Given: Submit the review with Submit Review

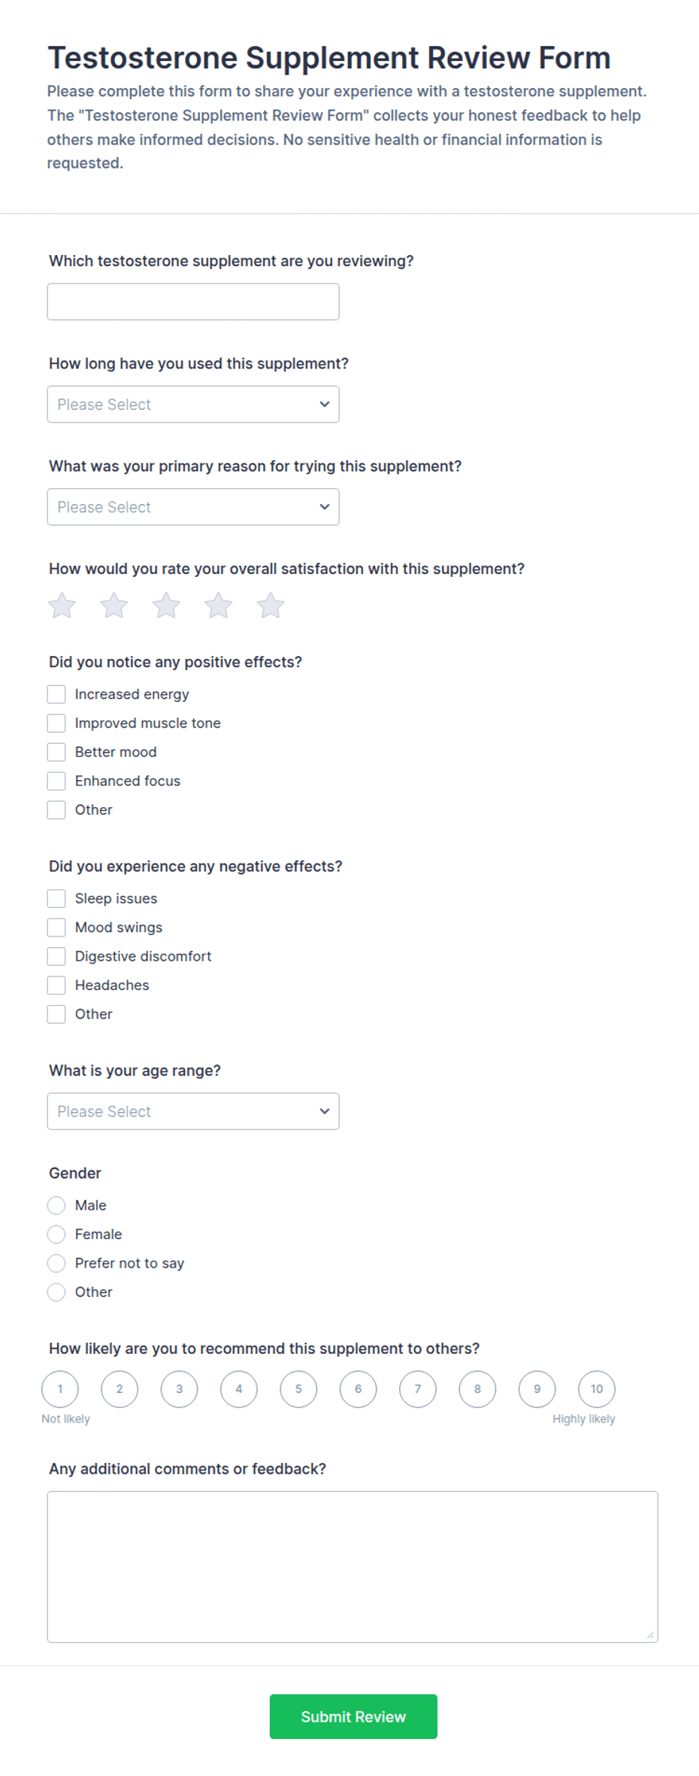Looking at the screenshot, I should click(x=353, y=1717).
